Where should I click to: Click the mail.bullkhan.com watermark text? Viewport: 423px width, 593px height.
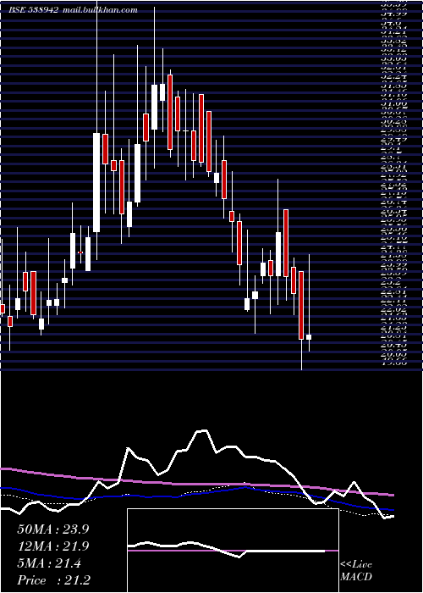[x=99, y=10]
